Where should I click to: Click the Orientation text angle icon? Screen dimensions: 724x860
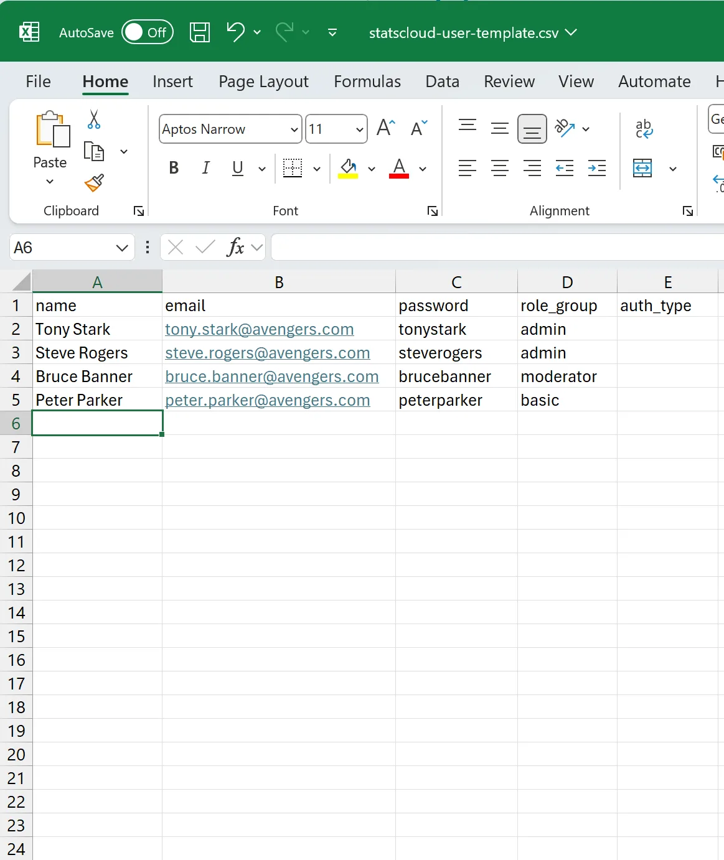pos(565,128)
